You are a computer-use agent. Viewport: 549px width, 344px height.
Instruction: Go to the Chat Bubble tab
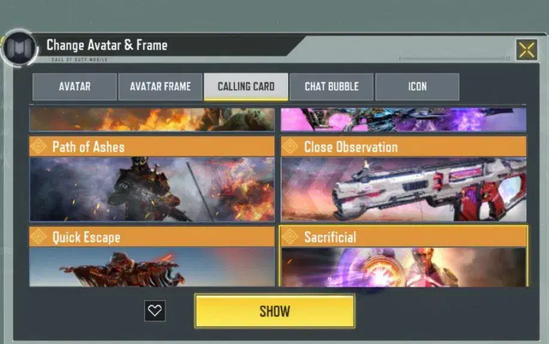coord(332,87)
